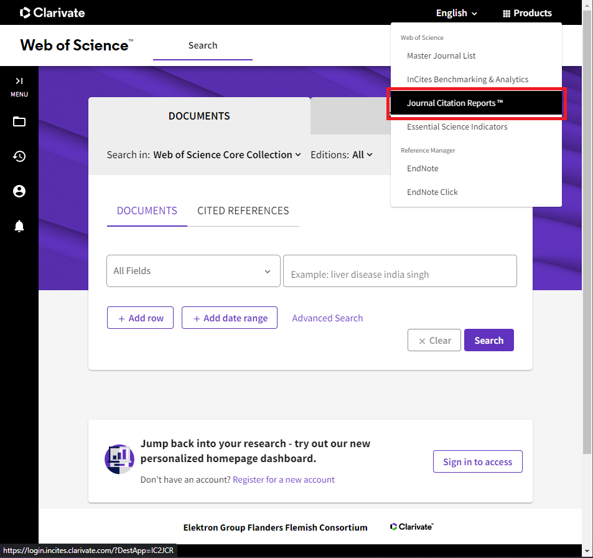Select the purple DOCUMENTS sub-tab
The image size is (593, 558).
click(x=147, y=211)
